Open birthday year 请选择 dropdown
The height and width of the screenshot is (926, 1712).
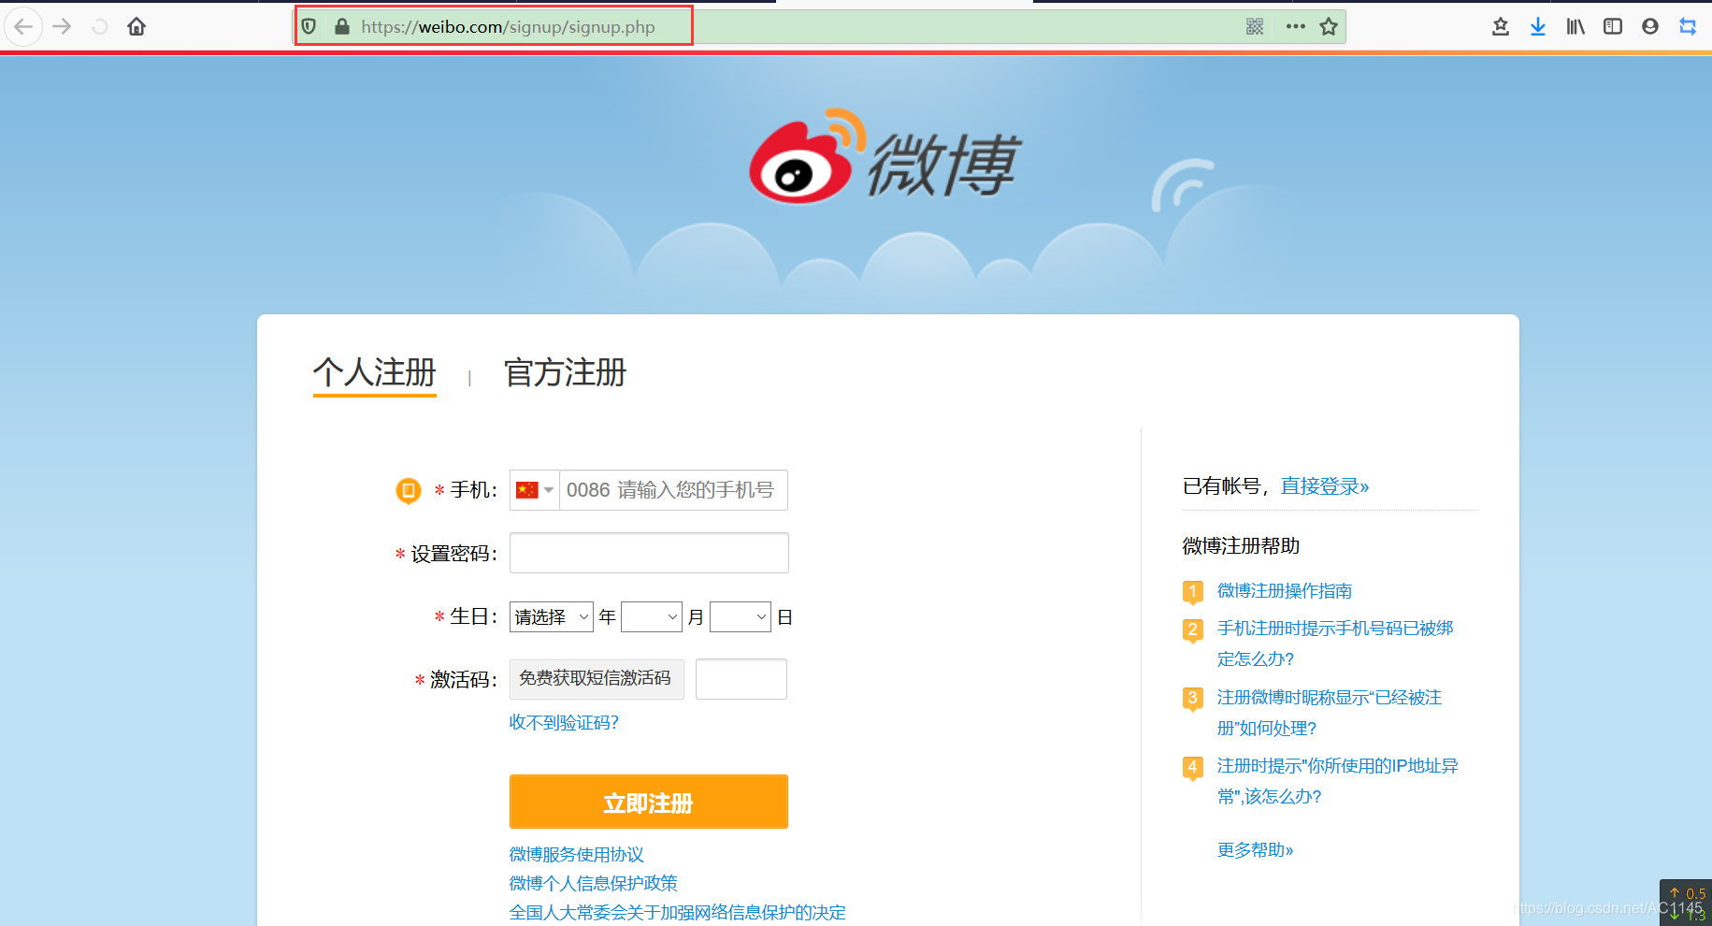[552, 617]
